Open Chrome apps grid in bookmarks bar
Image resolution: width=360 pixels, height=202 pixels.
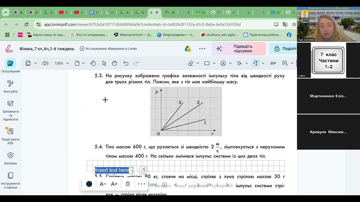pos(7,35)
